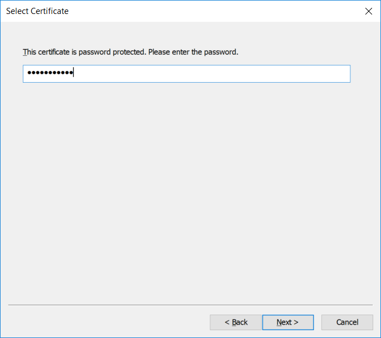
Task: Click the Select Certificate title bar text
Action: pos(37,11)
